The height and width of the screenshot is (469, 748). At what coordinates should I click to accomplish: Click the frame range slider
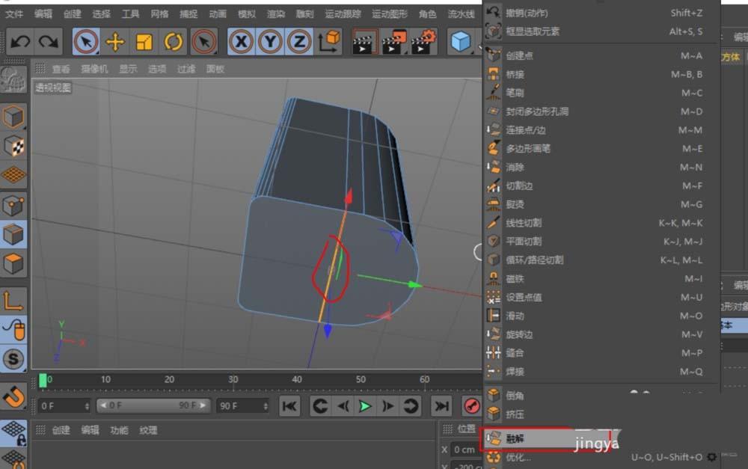tap(153, 406)
